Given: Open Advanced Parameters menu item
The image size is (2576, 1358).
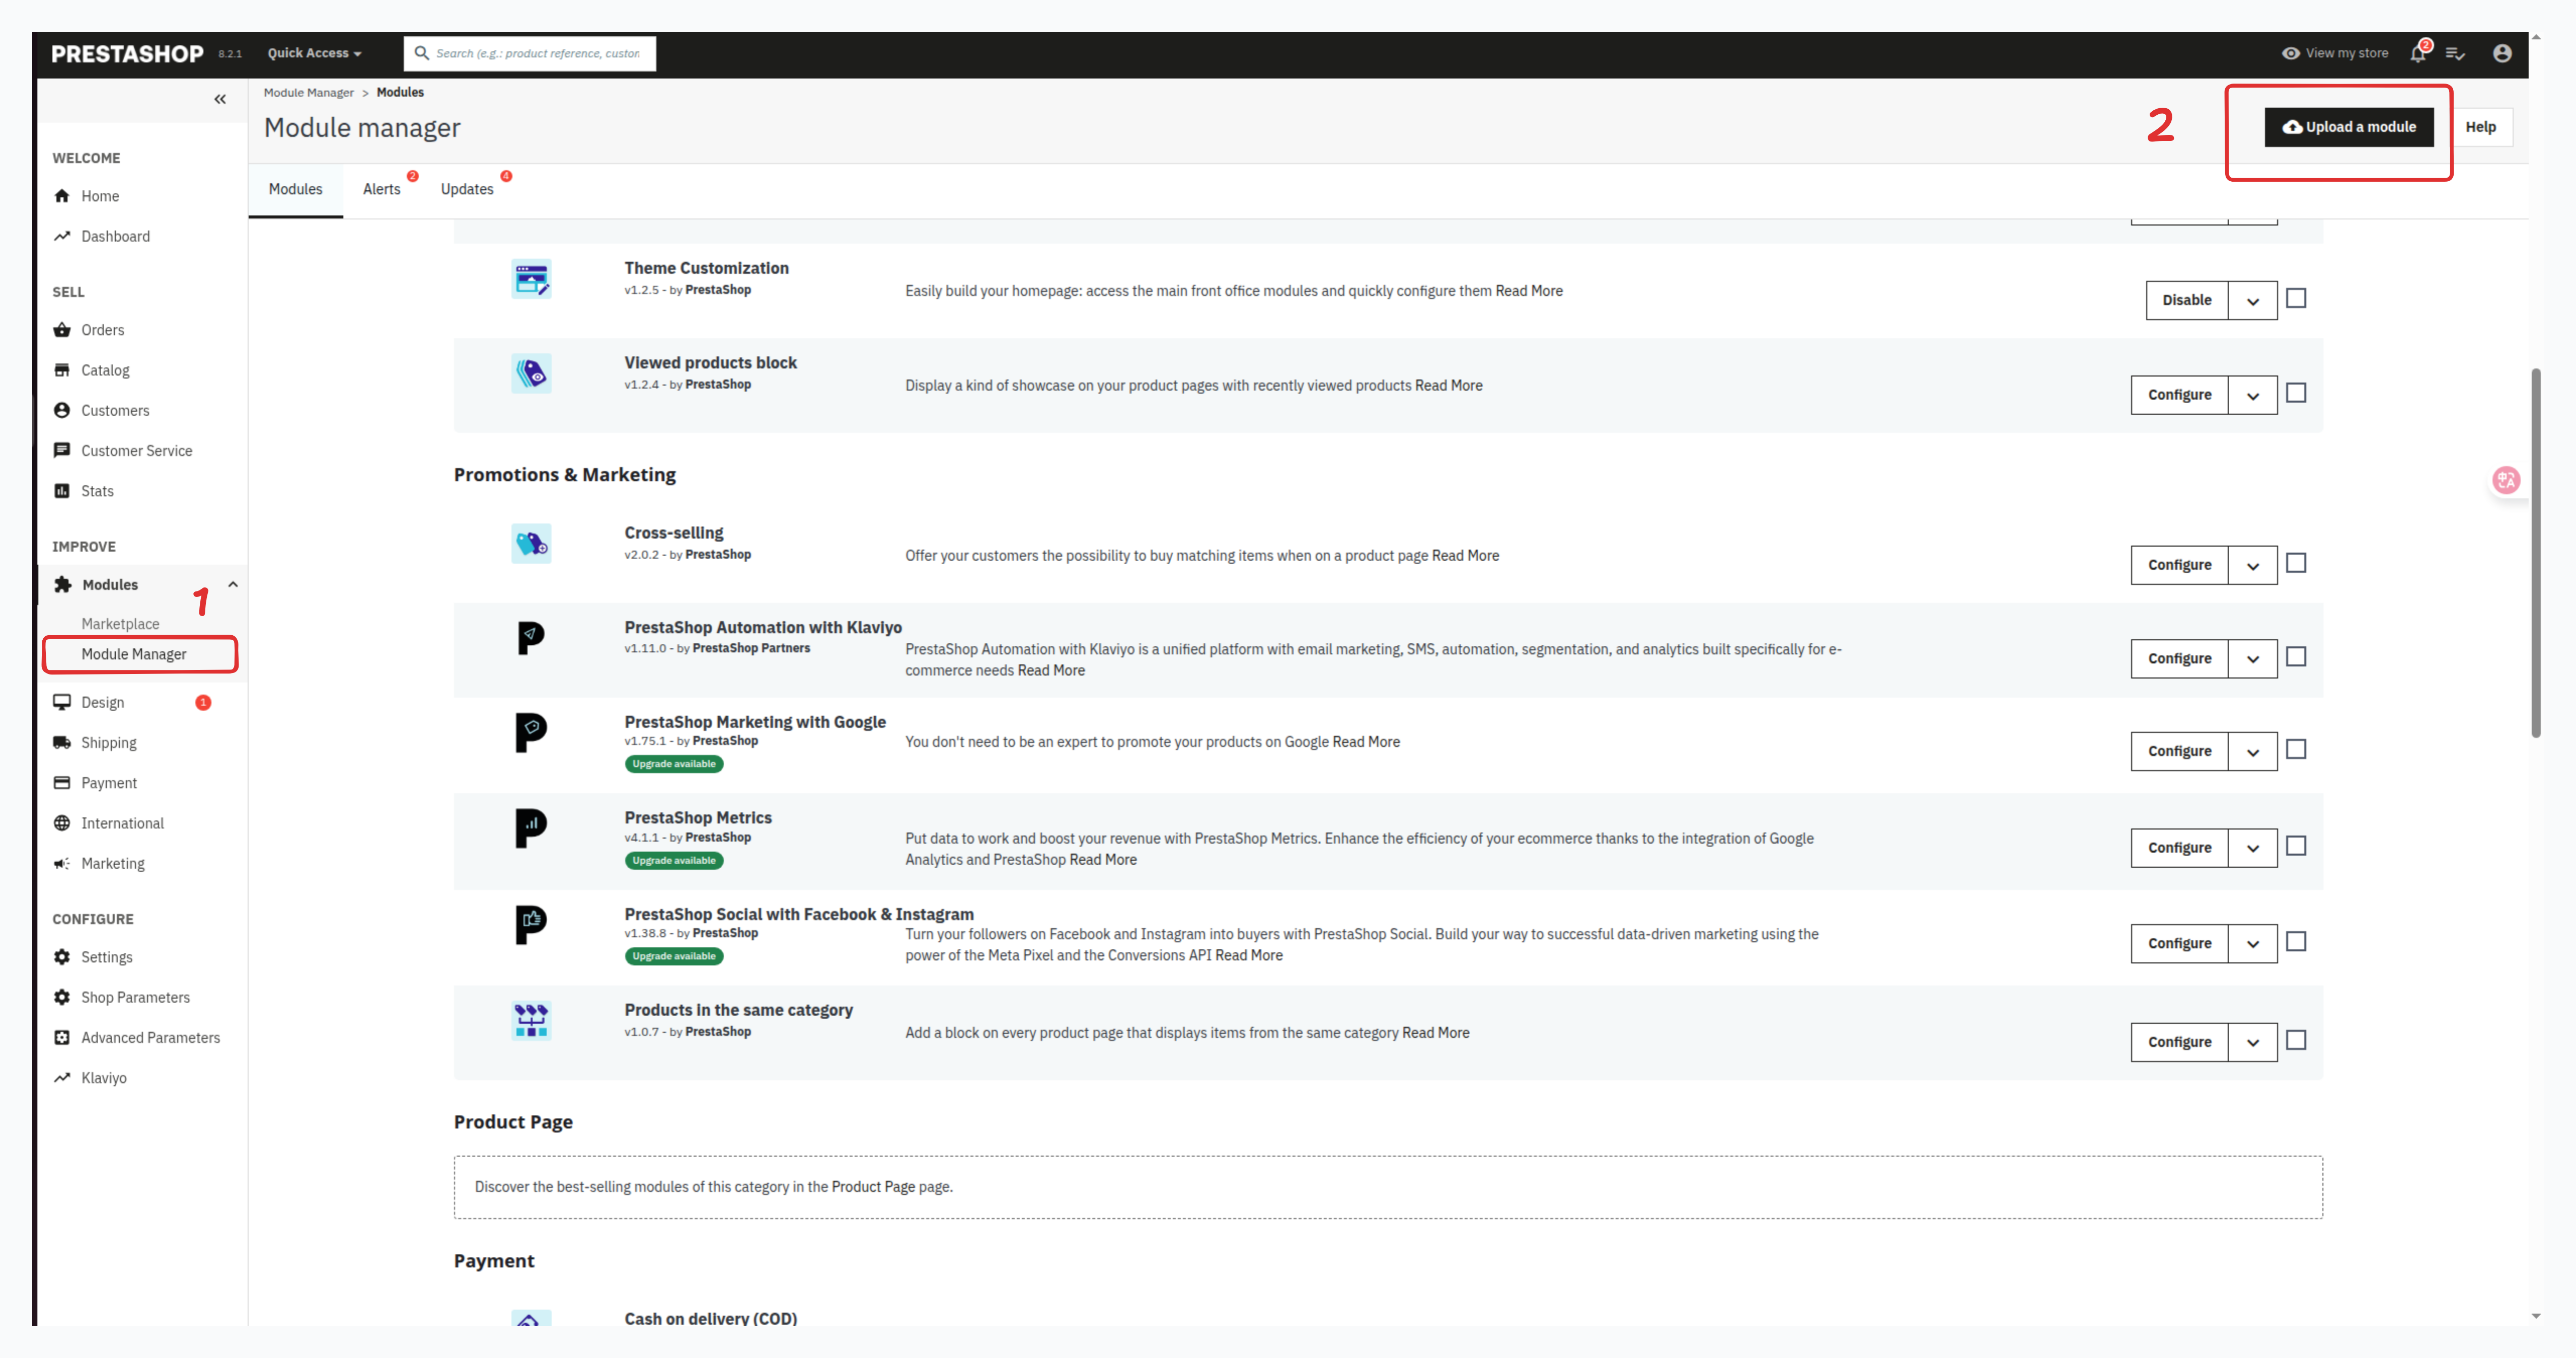Looking at the screenshot, I should tap(150, 1038).
